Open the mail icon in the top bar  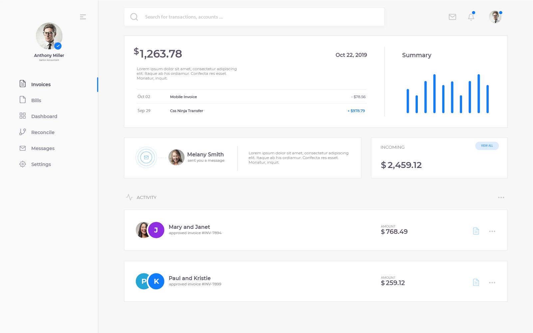(x=452, y=17)
